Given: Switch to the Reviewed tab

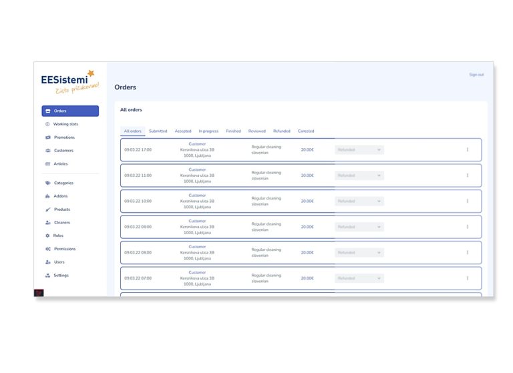Looking at the screenshot, I should click(x=256, y=131).
